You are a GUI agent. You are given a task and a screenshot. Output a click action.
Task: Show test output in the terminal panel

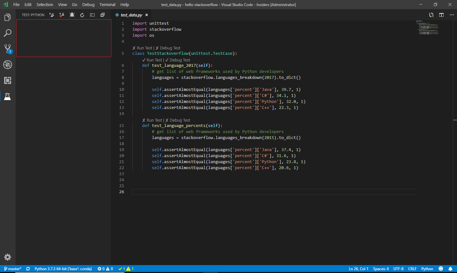pos(92,15)
